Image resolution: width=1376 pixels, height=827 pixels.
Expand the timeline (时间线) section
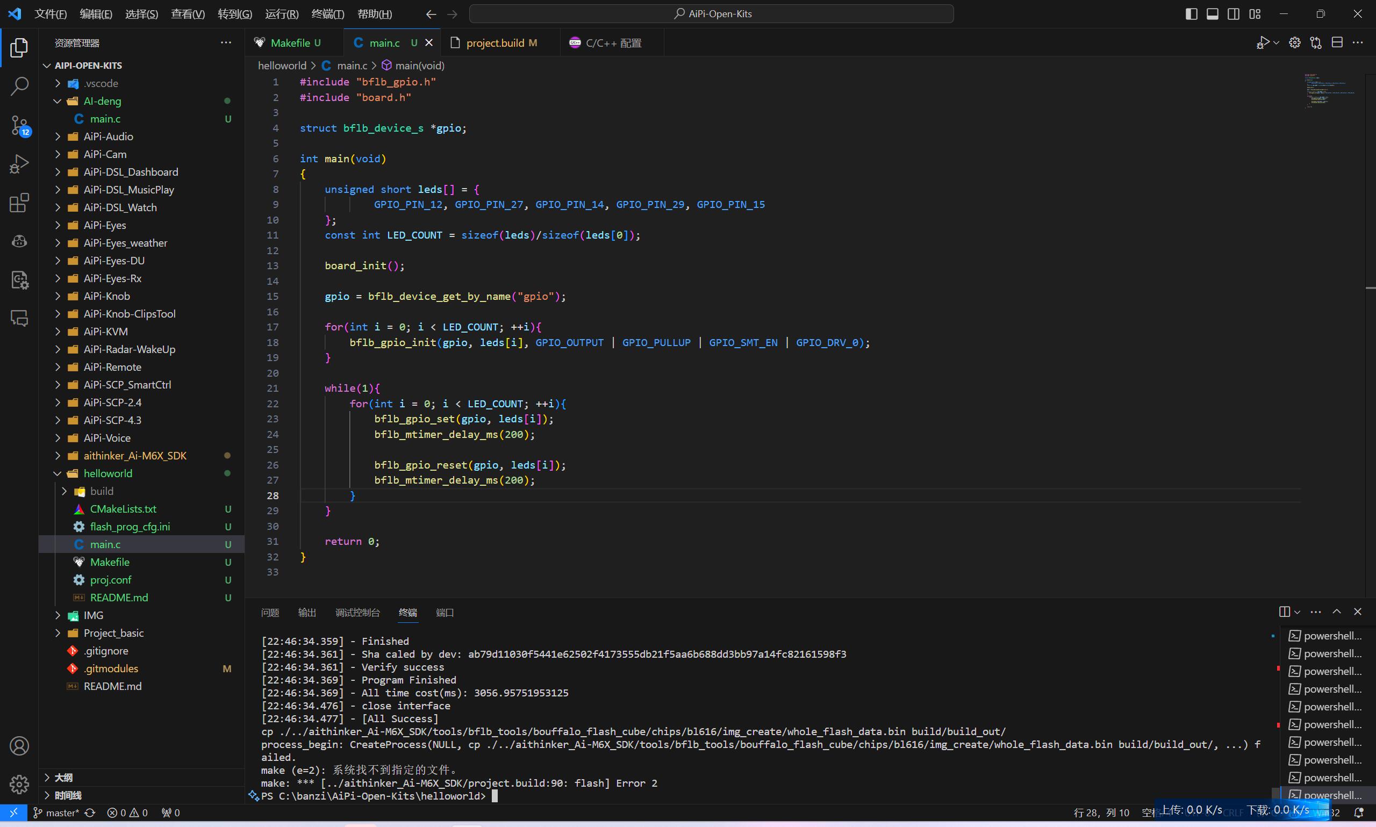click(x=67, y=795)
